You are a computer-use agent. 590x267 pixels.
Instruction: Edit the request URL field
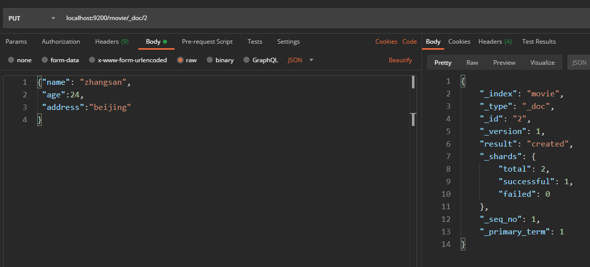(325, 18)
